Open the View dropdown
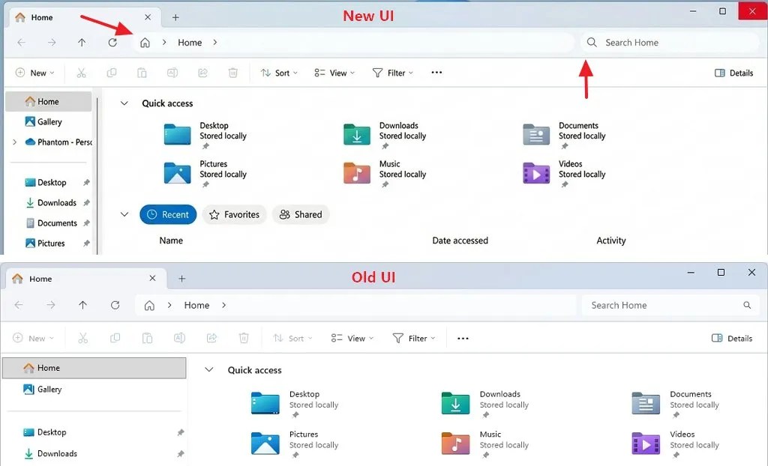This screenshot has height=466, width=768. click(x=334, y=73)
